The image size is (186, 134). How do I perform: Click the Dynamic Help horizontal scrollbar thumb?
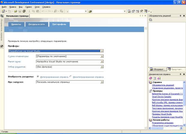coord(157,128)
